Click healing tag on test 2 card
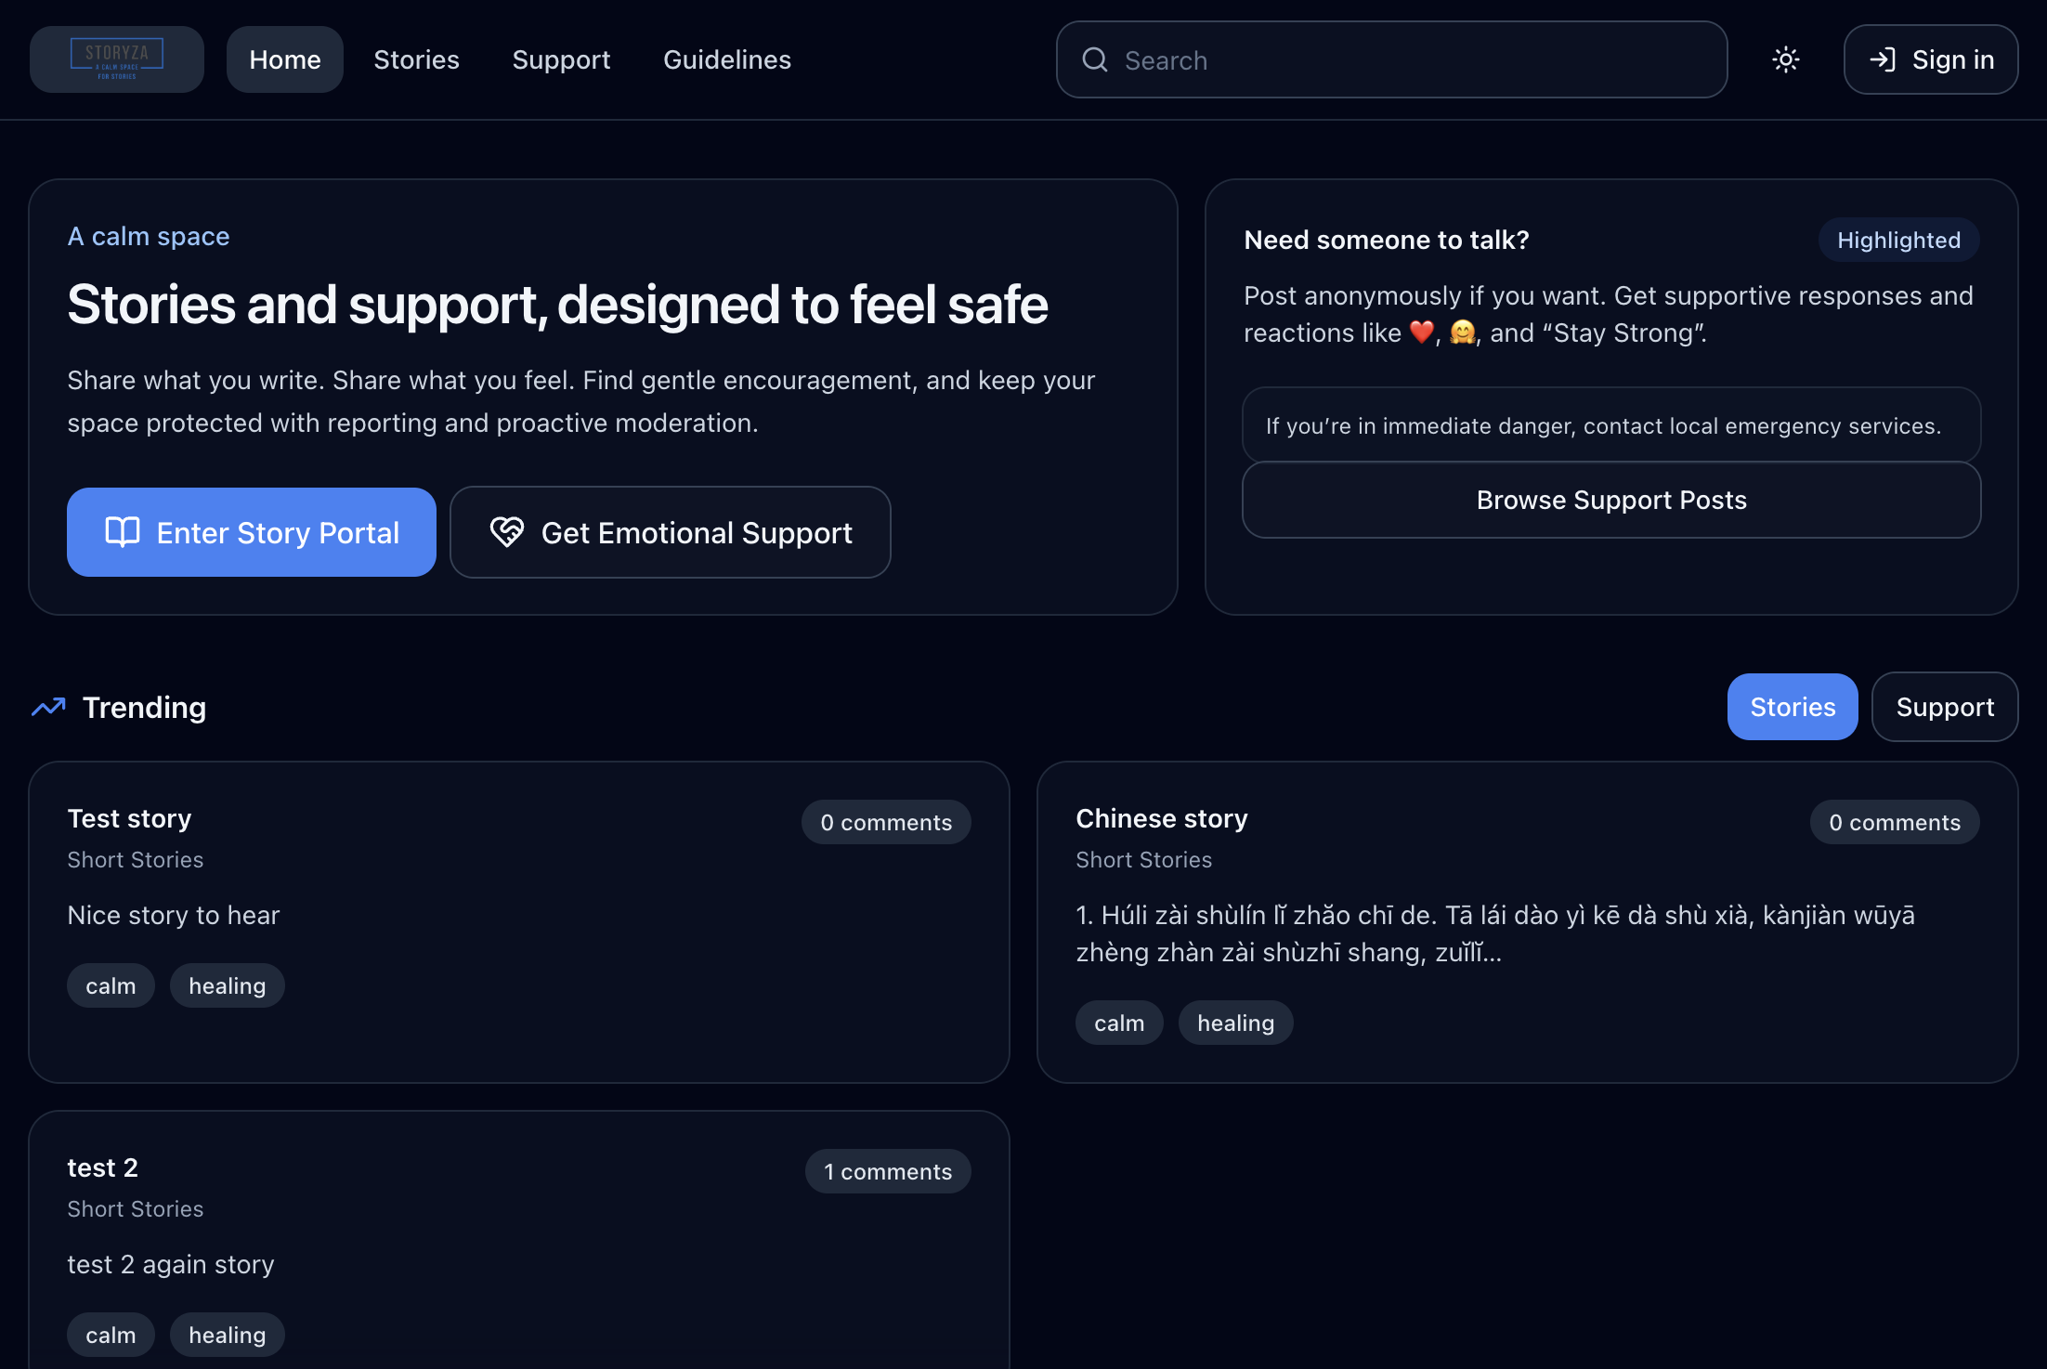This screenshot has width=2047, height=1369. pos(228,1336)
